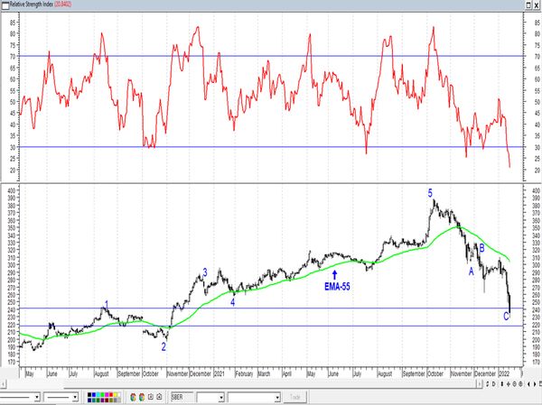Expand the dropdown right of SBER field
Screen dimensions: 542x405
click(220, 396)
